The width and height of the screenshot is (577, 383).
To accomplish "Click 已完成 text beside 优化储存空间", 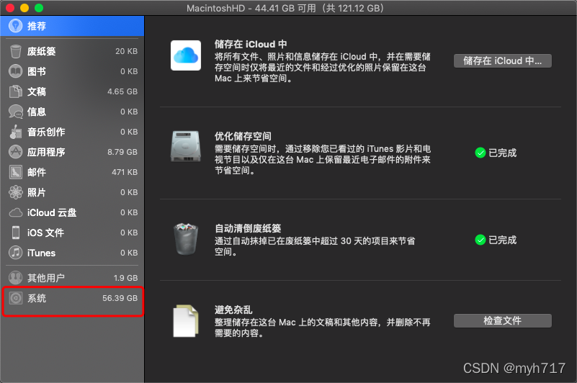I will tap(502, 153).
